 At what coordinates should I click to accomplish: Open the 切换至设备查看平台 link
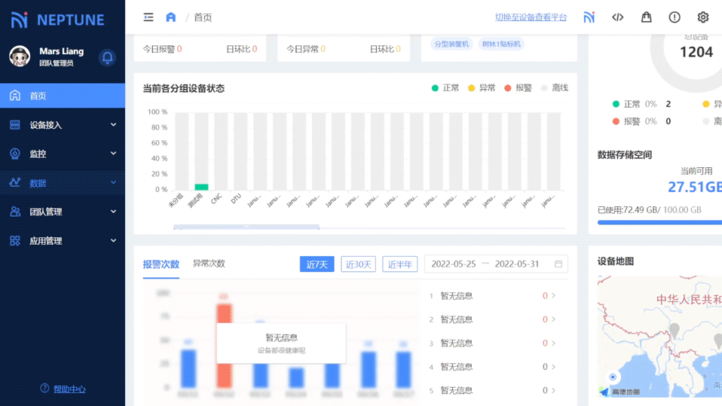pyautogui.click(x=531, y=17)
